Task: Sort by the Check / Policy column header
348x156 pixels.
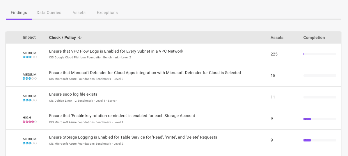Action: tap(62, 37)
